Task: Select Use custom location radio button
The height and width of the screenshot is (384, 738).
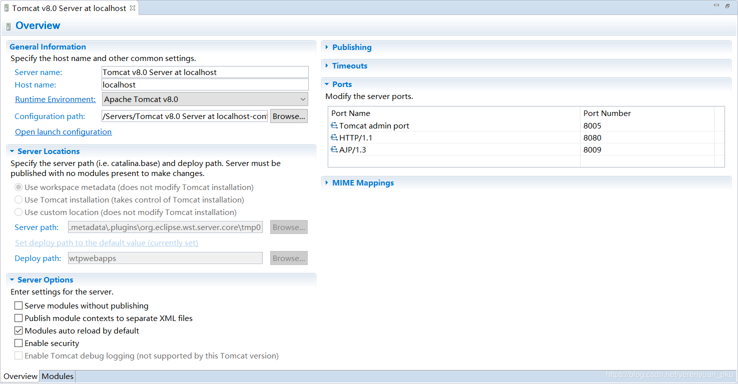Action: (19, 212)
